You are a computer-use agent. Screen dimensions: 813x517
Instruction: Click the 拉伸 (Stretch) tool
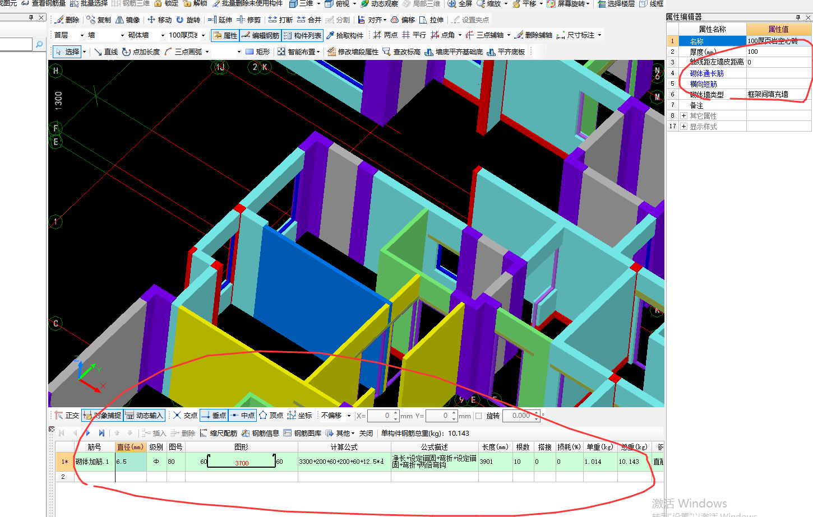click(431, 20)
